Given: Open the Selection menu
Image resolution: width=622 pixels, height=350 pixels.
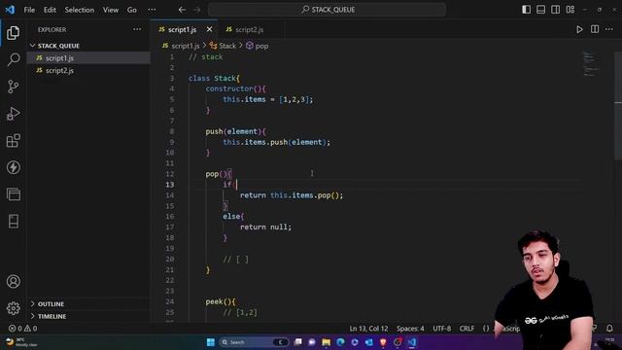Looking at the screenshot, I should pos(80,10).
